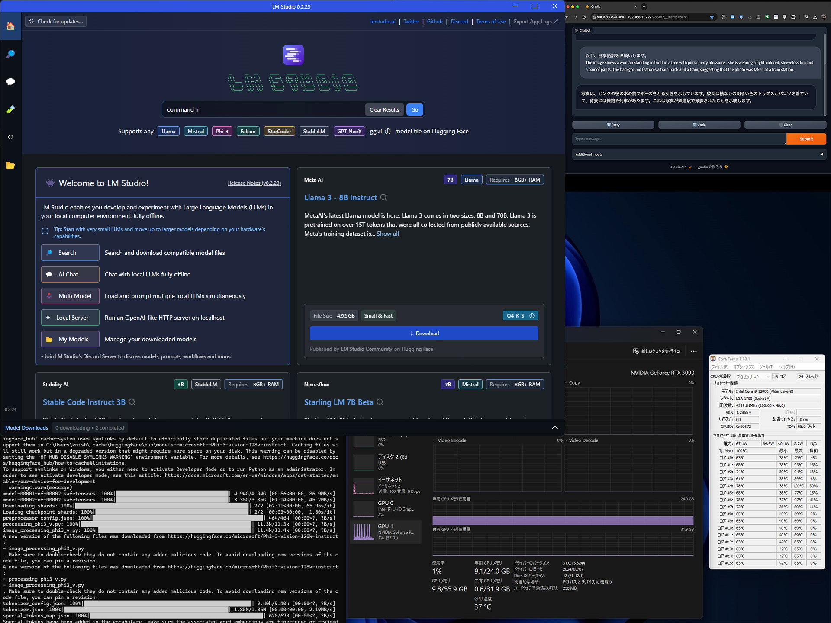The width and height of the screenshot is (831, 623).
Task: Open Multi Model playground sidebar icon
Action: [x=11, y=109]
